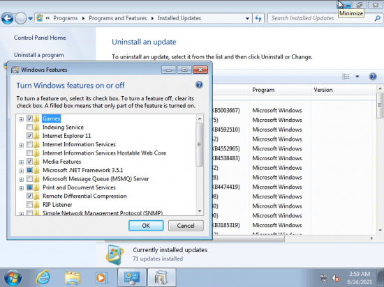Open Windows Explorer from taskbar
The image size is (384, 287).
pos(73,278)
